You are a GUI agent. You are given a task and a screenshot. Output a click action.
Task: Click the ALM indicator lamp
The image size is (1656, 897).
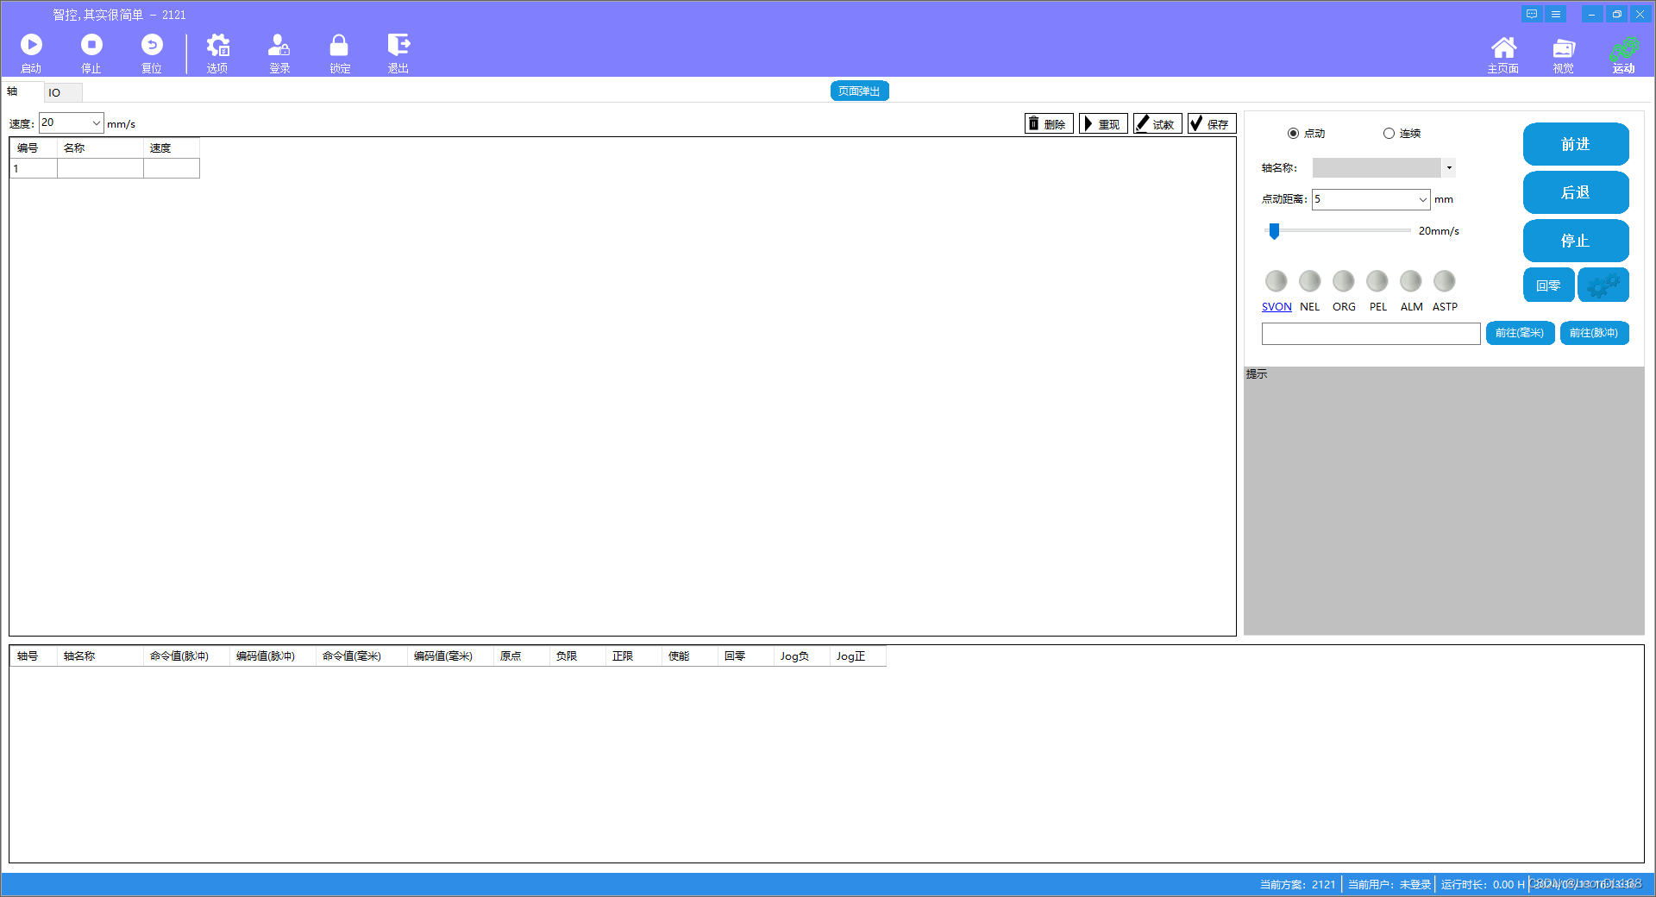(1411, 281)
